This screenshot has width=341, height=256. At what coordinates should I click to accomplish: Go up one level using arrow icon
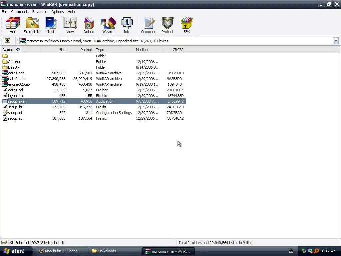8,41
